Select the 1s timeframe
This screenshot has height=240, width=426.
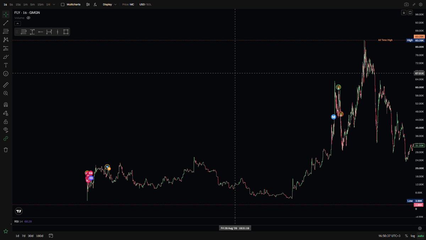5,5
